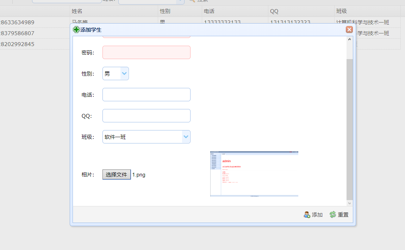Click the 选择文件 choose file button
405x250 pixels.
click(117, 175)
